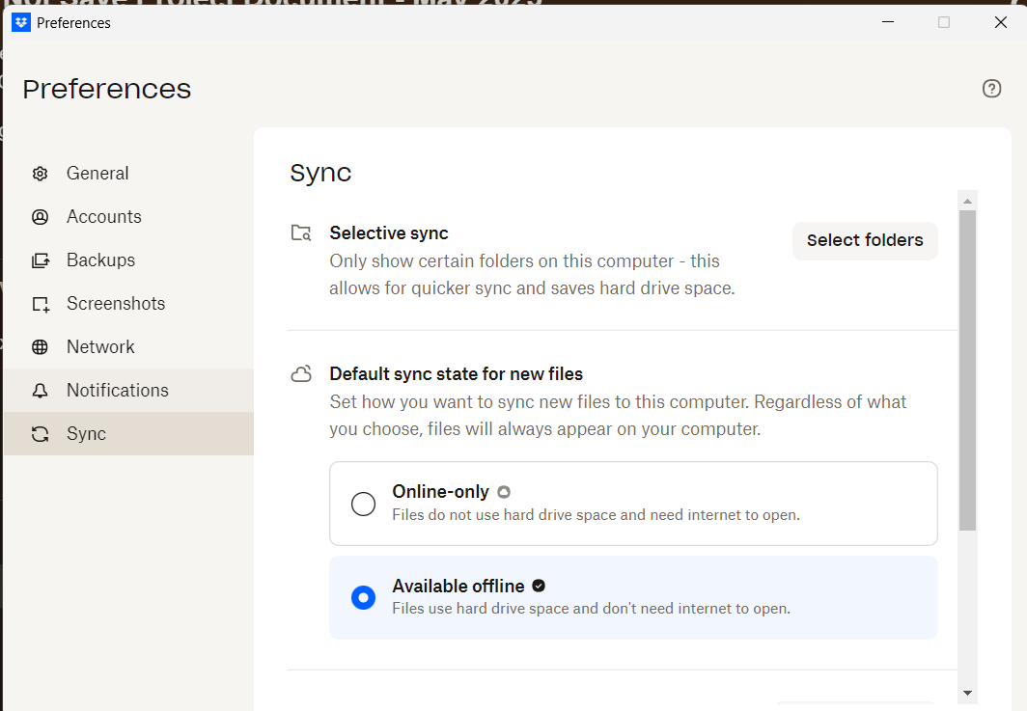Click the vertical scrollbar thumb
Viewport: 1027px width, 711px height.
(x=967, y=370)
